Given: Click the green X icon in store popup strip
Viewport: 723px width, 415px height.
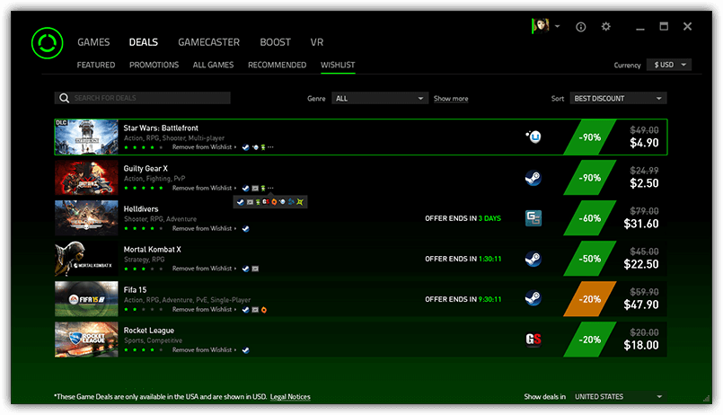Looking at the screenshot, I should pyautogui.click(x=300, y=201).
